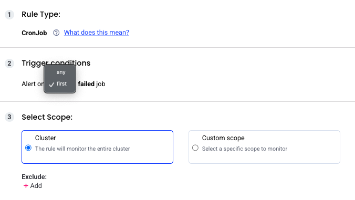Viewport: 355px width, 200px height.
Task: Click the Cluster scope card title
Action: point(46,138)
